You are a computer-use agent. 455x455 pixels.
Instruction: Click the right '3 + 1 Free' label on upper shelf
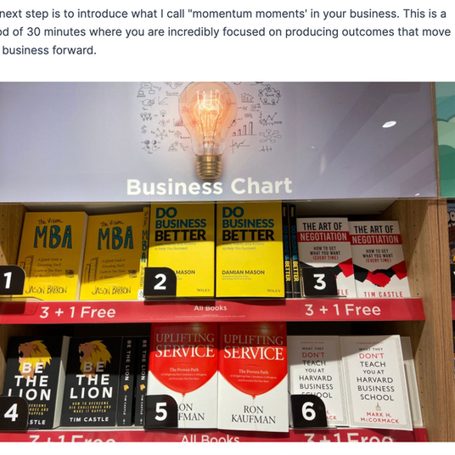343,310
